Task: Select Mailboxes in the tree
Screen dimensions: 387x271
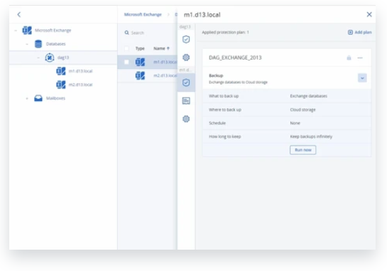Action: pos(56,98)
